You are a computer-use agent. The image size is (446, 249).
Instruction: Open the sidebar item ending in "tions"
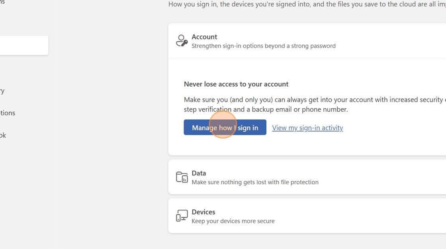click(8, 113)
